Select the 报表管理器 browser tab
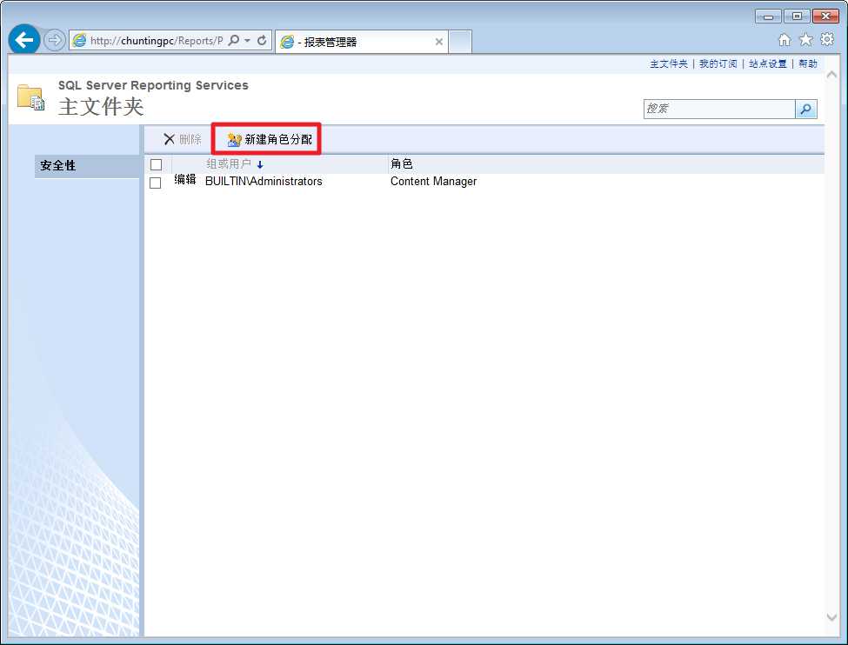 click(361, 42)
